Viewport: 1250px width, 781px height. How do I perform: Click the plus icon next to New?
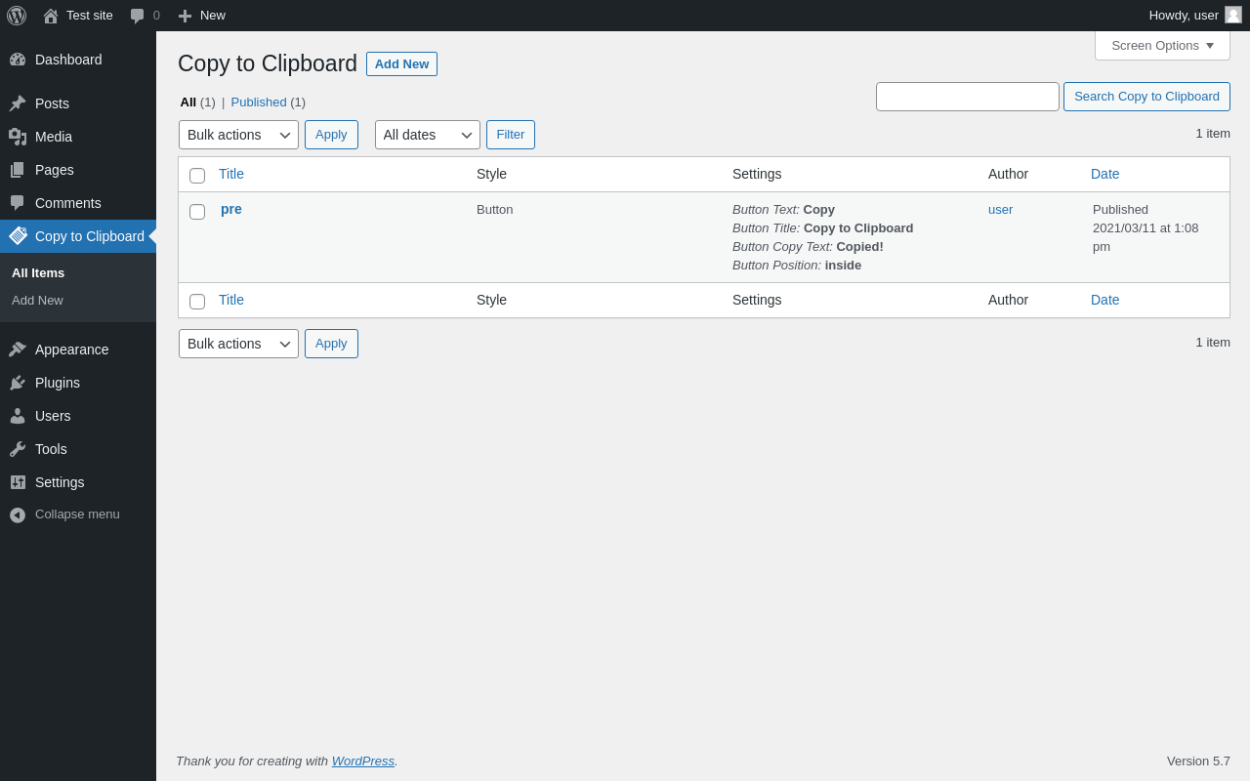point(185,16)
